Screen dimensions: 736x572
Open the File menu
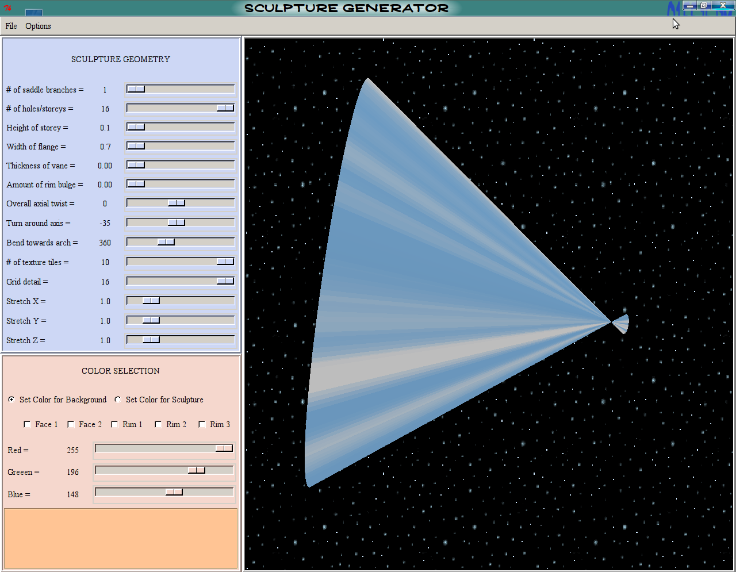[x=11, y=26]
